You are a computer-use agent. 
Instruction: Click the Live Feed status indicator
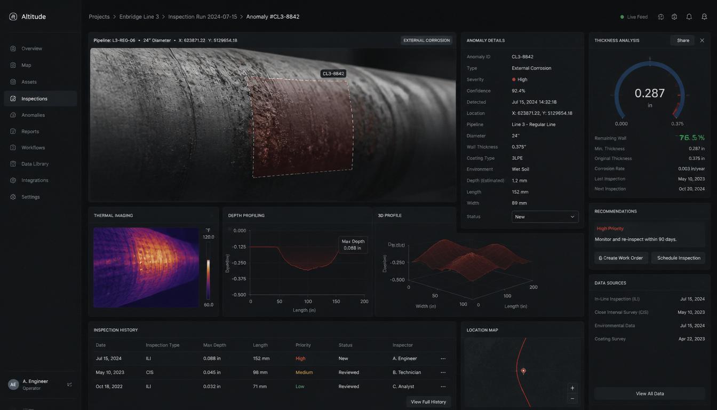(x=634, y=17)
